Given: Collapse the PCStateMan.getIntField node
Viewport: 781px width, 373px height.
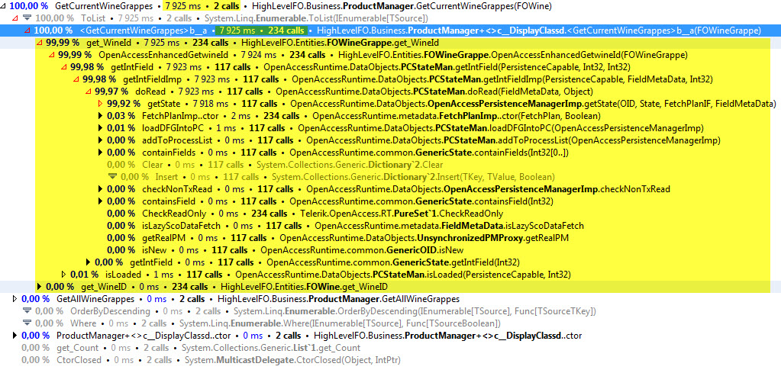Looking at the screenshot, I should coord(64,67).
